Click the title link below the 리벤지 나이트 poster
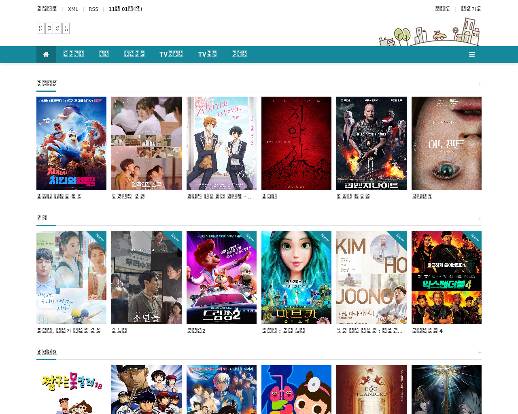The height and width of the screenshot is (414, 518). [x=353, y=196]
